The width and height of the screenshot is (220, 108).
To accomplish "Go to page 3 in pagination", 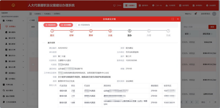I will pyautogui.click(x=186, y=102).
